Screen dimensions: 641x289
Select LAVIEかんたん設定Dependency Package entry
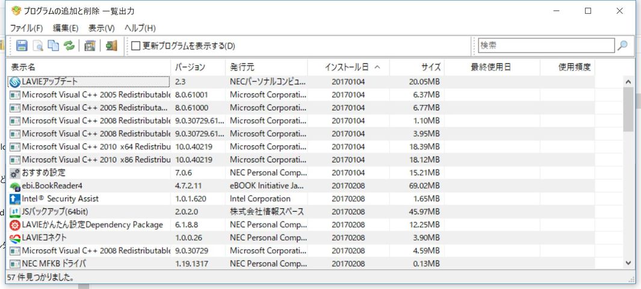coord(92,225)
